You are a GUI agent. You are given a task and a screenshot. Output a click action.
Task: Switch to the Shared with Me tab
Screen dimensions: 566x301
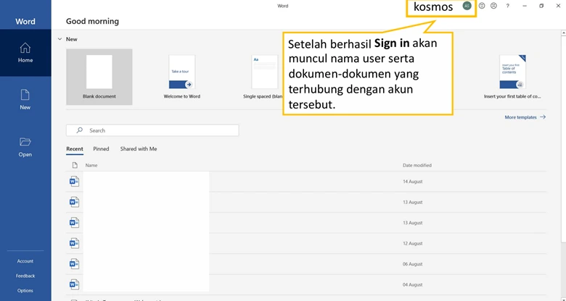point(139,149)
